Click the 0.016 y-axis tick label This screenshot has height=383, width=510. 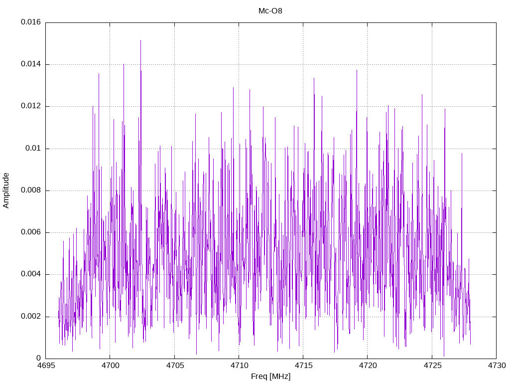click(31, 22)
